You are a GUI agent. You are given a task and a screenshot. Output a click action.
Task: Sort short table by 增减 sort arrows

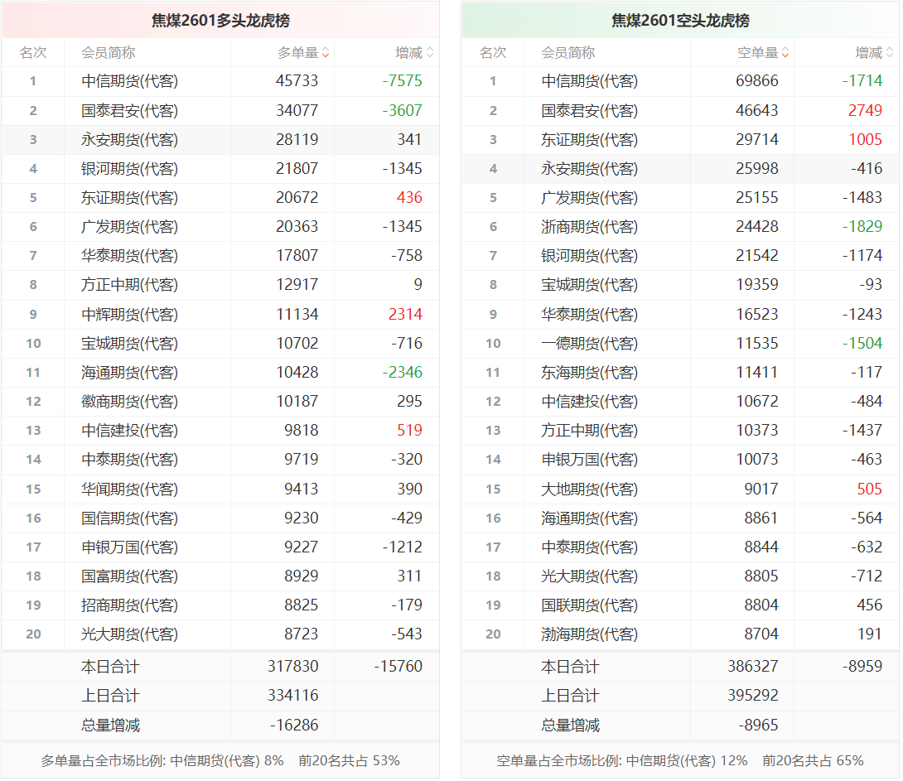(x=890, y=53)
